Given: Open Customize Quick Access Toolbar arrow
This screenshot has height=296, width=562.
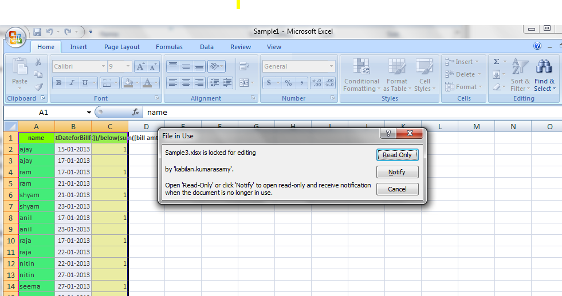Looking at the screenshot, I should coord(91,32).
